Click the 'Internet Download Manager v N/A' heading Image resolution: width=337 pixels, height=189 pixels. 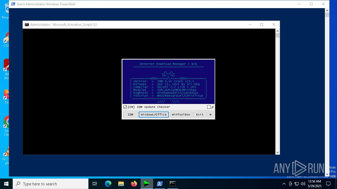tap(168, 64)
